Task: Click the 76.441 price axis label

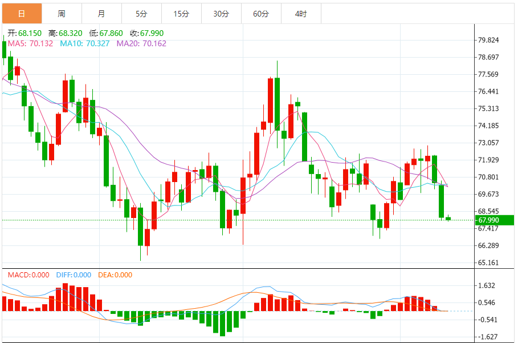Action: (488, 92)
